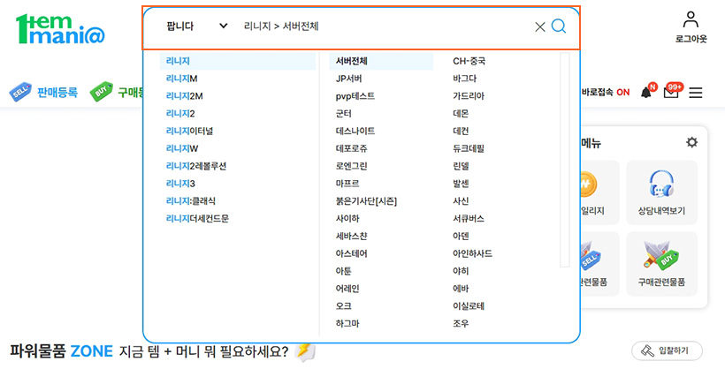Click the server list scrollbar

tap(564, 159)
